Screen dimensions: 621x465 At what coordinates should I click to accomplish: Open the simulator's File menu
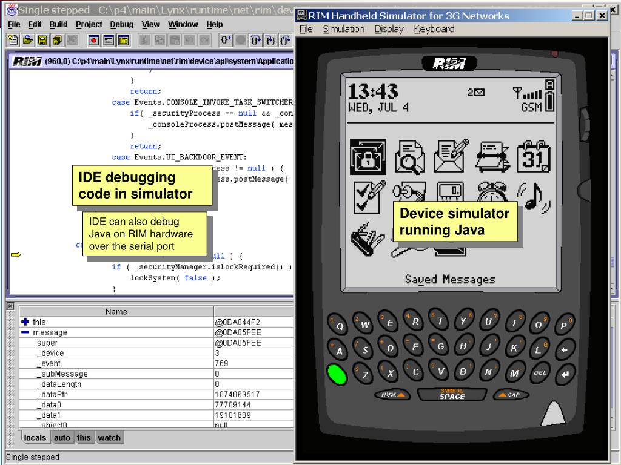click(x=306, y=29)
